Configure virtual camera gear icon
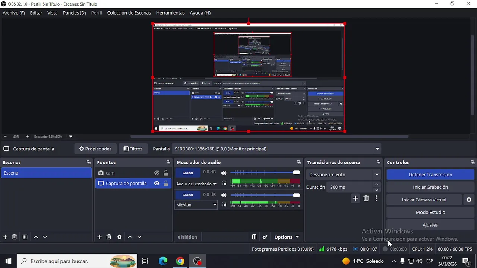477x268 pixels. pos(469,200)
